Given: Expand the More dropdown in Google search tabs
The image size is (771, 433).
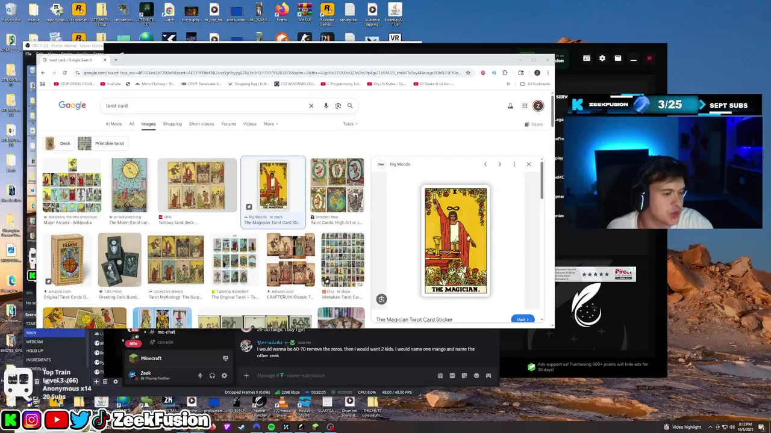Looking at the screenshot, I should pos(270,124).
